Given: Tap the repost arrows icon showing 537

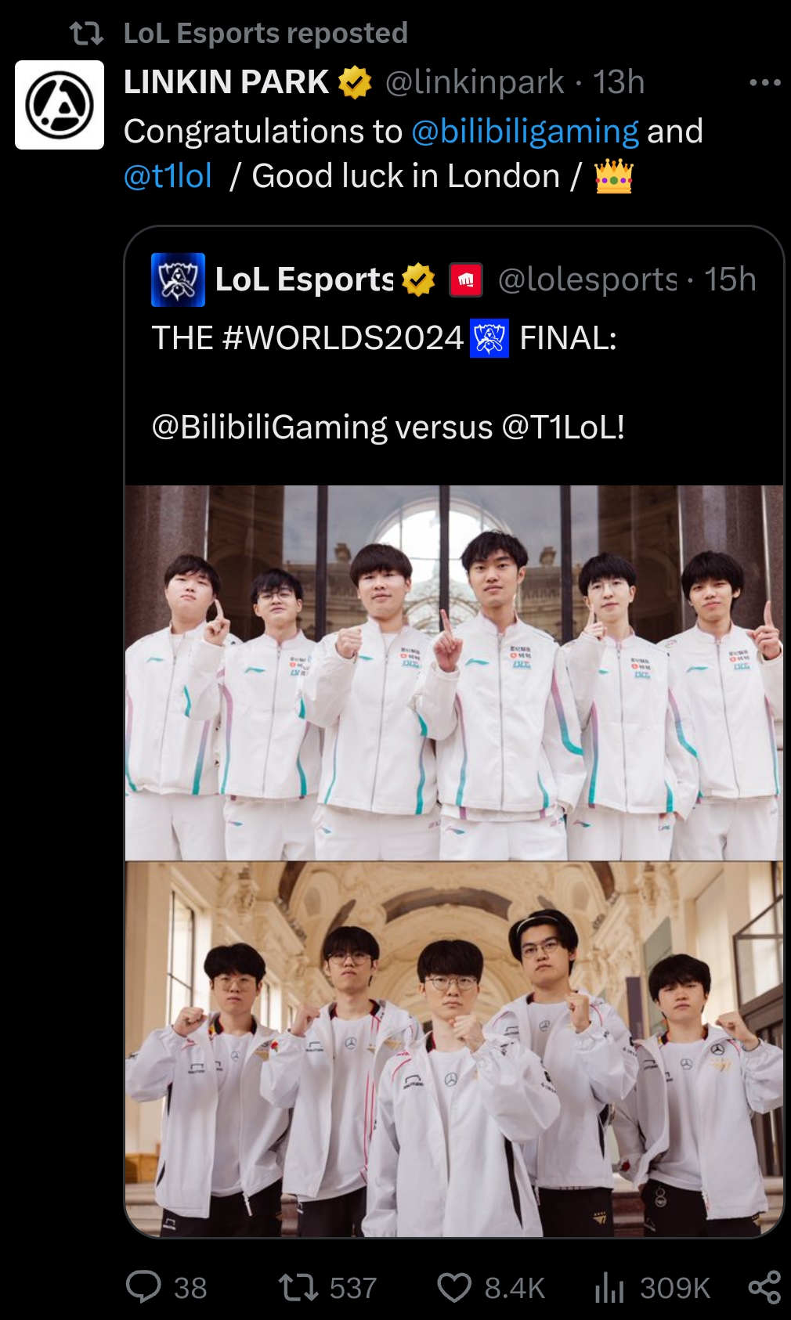Looking at the screenshot, I should click(298, 1287).
